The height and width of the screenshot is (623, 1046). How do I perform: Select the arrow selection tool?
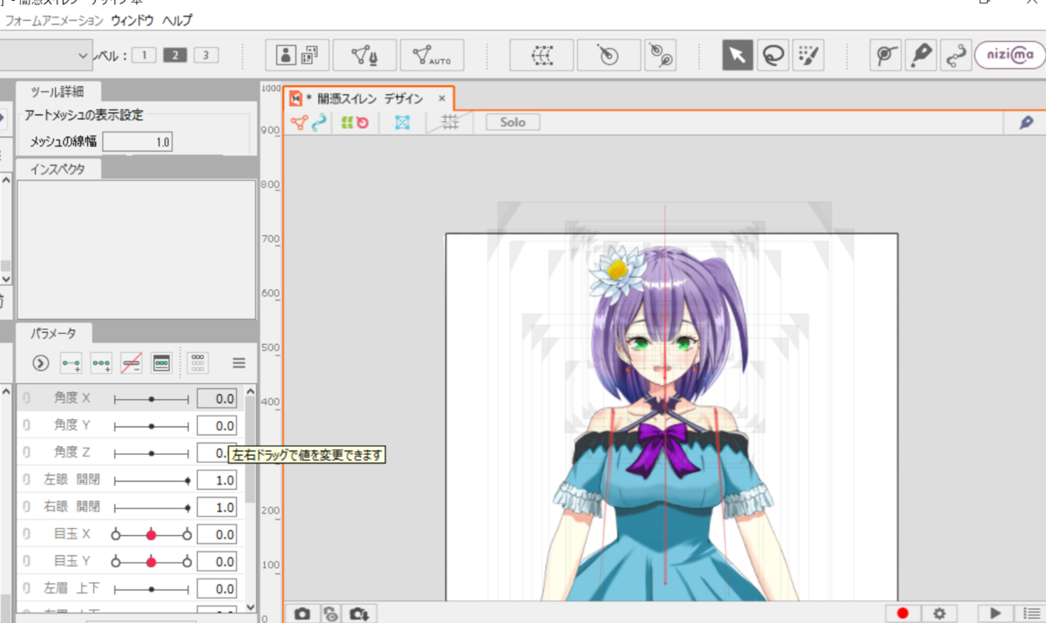[737, 55]
